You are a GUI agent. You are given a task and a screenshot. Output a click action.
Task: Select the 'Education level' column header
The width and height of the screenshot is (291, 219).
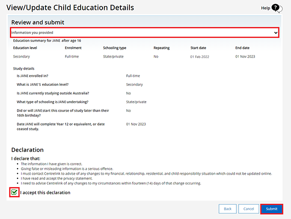click(26, 47)
